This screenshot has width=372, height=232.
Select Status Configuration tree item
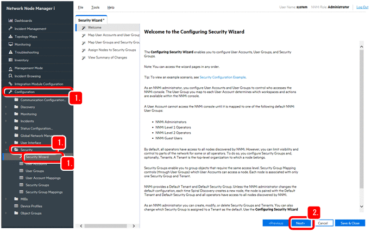[36, 128]
